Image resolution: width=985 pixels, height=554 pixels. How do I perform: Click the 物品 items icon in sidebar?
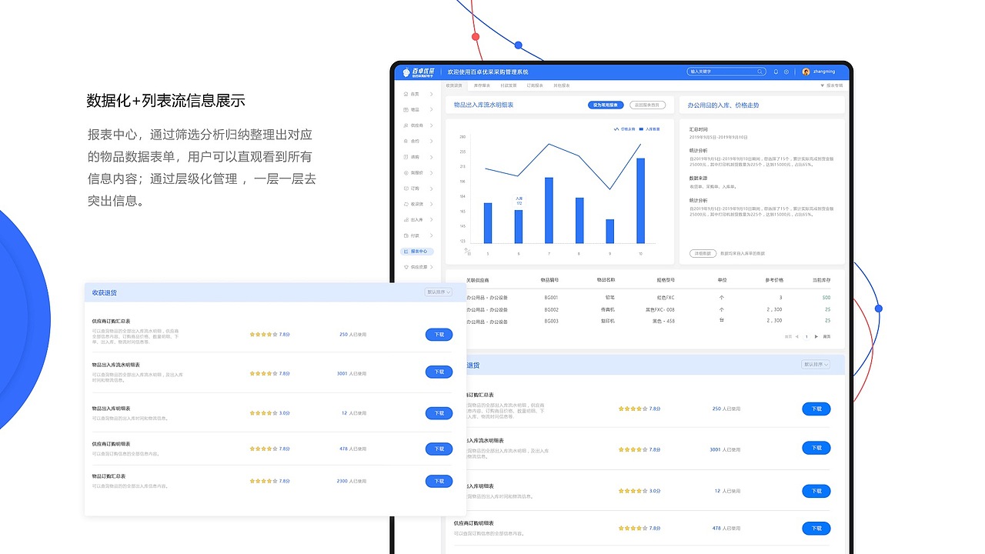(x=406, y=110)
